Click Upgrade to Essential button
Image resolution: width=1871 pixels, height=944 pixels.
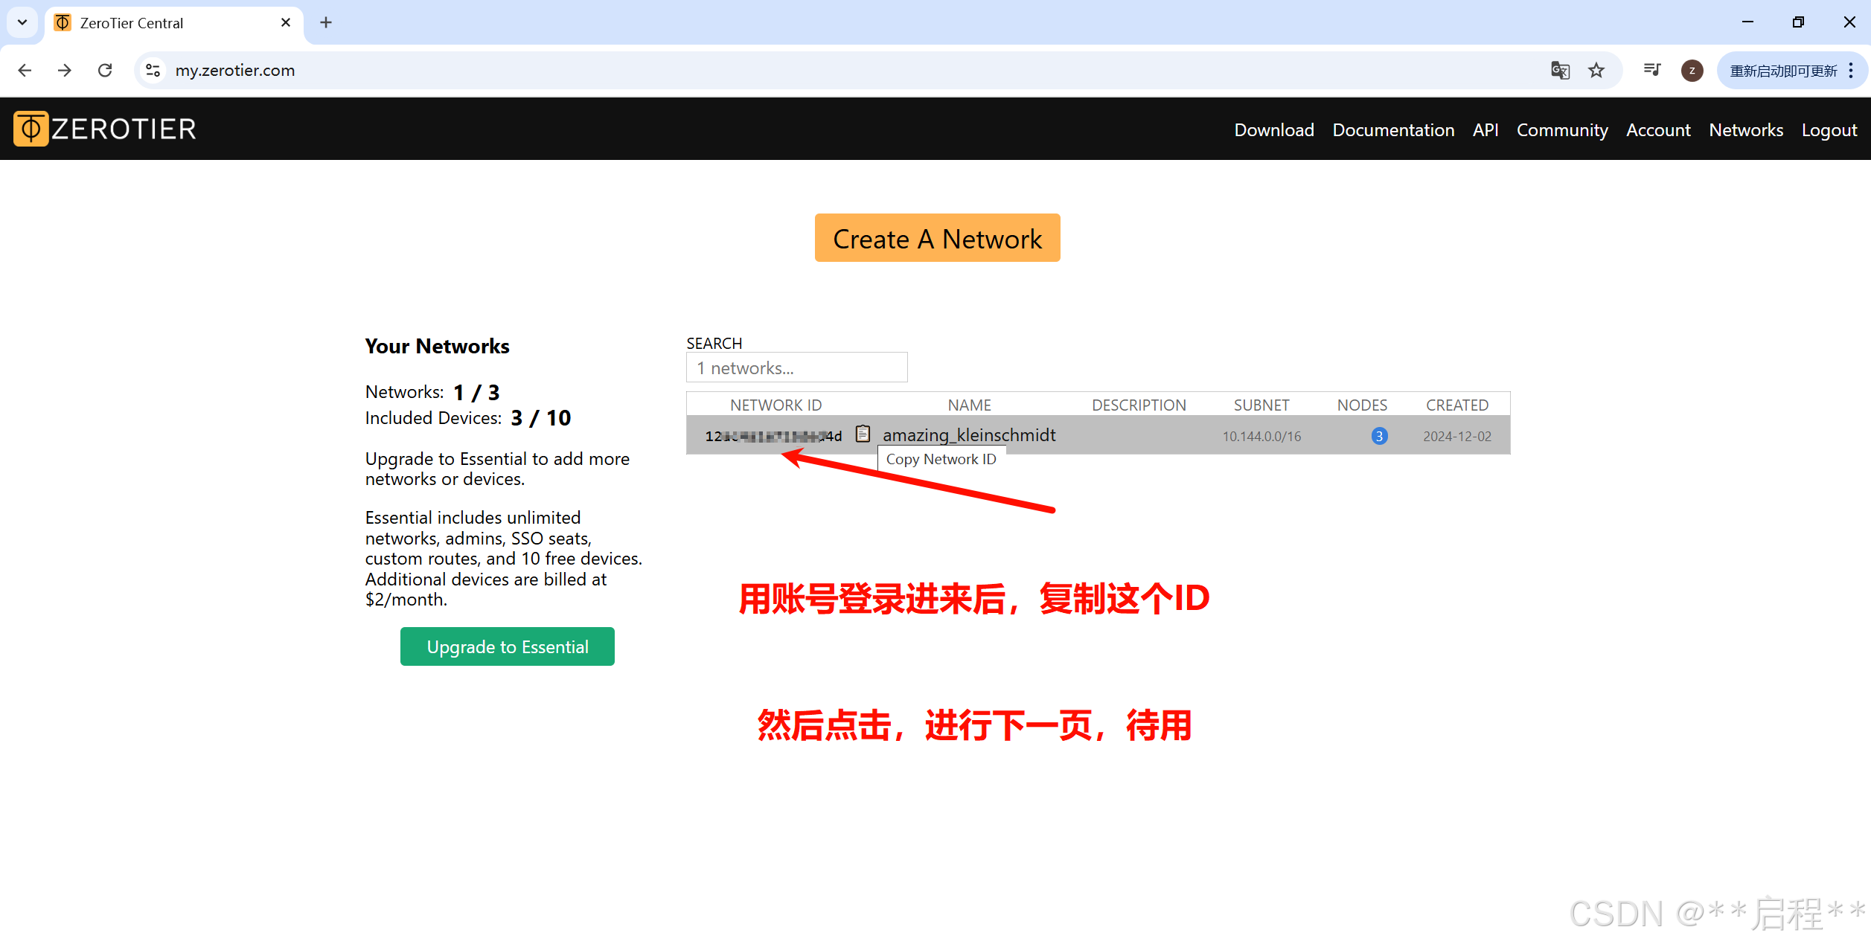click(x=508, y=646)
